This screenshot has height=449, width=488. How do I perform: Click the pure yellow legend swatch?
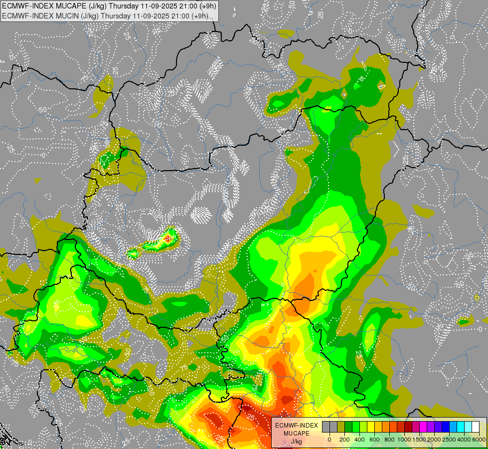click(x=371, y=427)
